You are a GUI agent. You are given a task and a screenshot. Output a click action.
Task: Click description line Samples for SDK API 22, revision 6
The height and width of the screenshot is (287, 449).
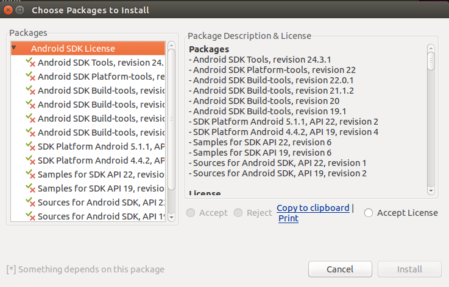click(x=260, y=142)
